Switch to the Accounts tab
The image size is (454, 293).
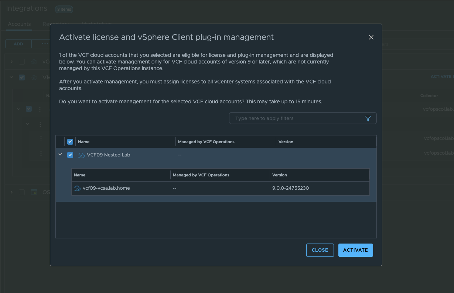(19, 24)
